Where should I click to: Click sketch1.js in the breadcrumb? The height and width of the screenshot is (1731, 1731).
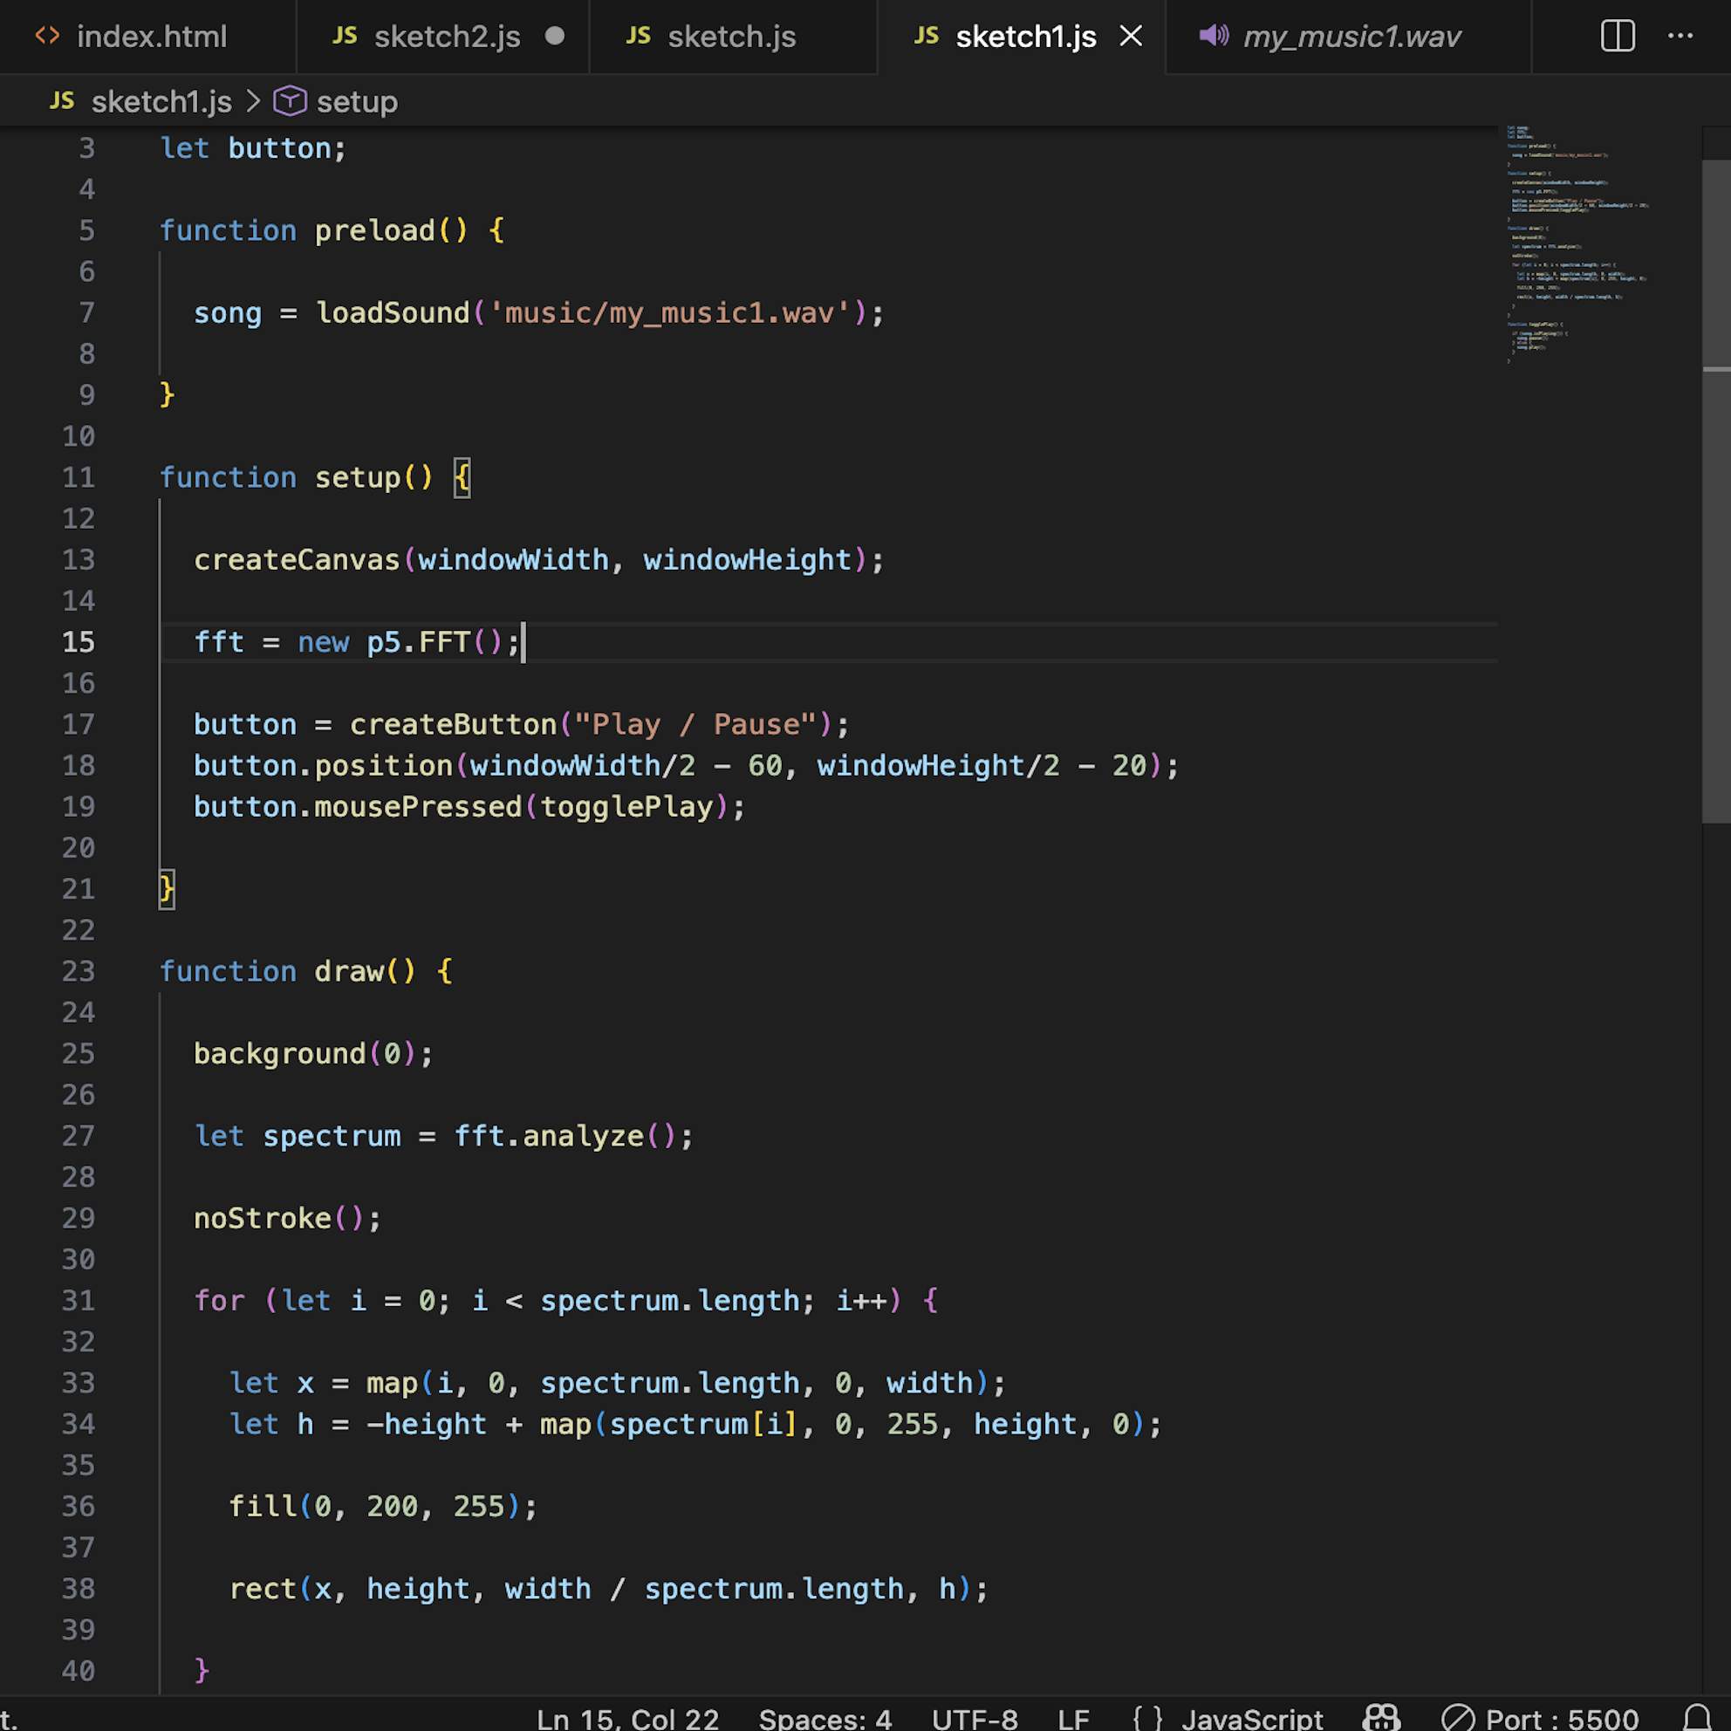point(161,101)
